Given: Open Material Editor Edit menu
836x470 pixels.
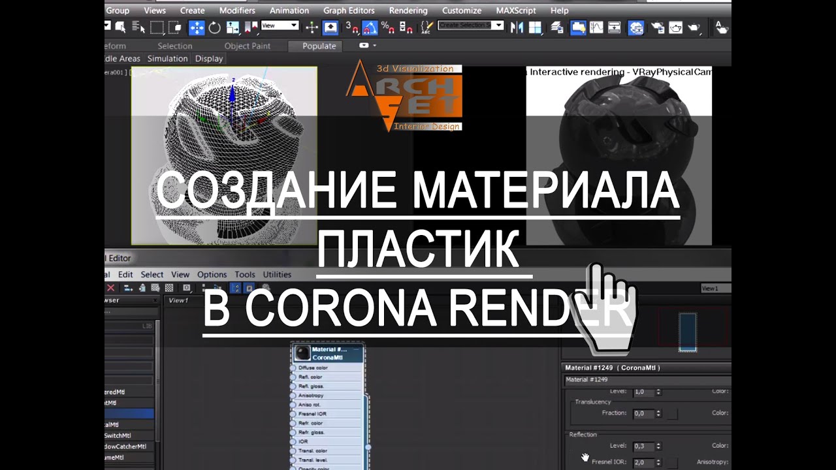Looking at the screenshot, I should click(x=125, y=275).
